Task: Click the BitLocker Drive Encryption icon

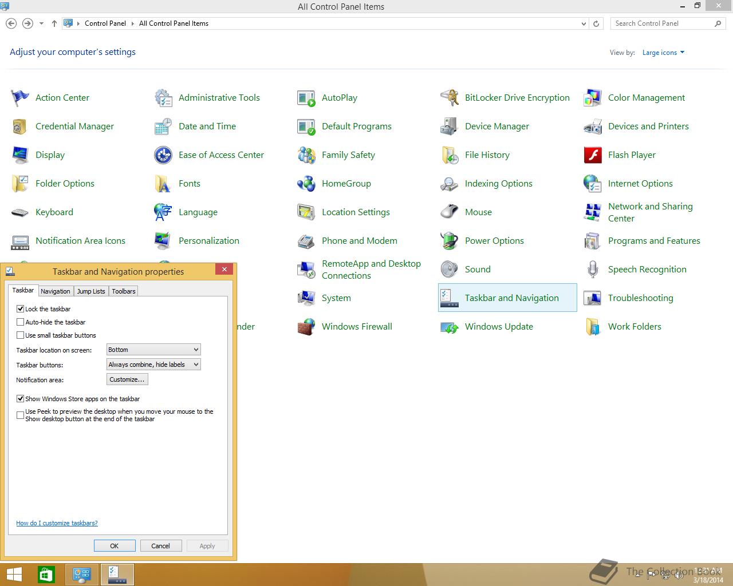Action: coord(450,98)
